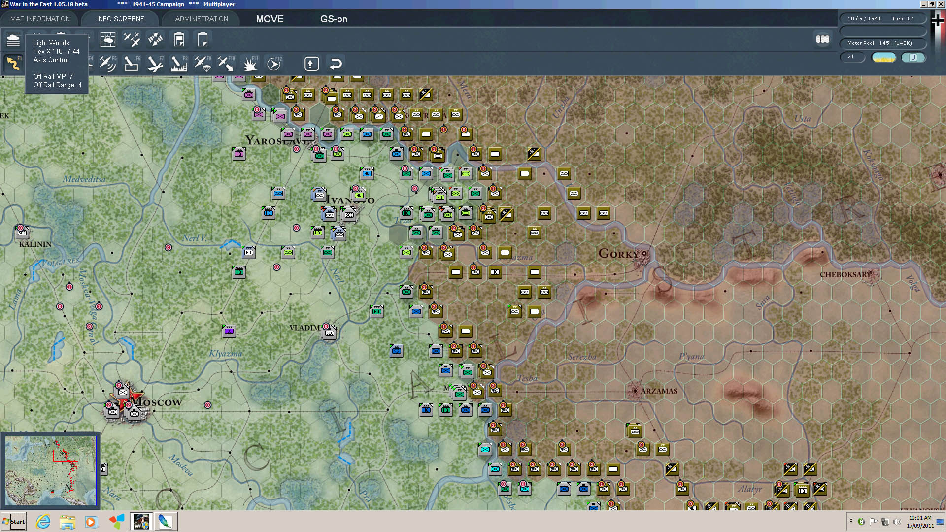Click the Arzamas city marker
This screenshot has width=946, height=532.
pyautogui.click(x=635, y=391)
